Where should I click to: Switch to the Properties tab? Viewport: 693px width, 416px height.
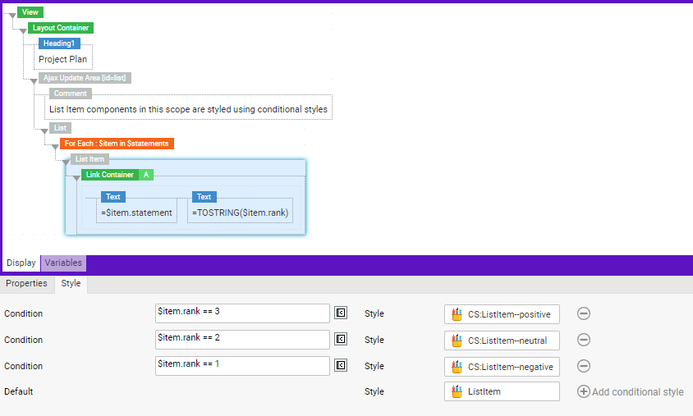[27, 284]
